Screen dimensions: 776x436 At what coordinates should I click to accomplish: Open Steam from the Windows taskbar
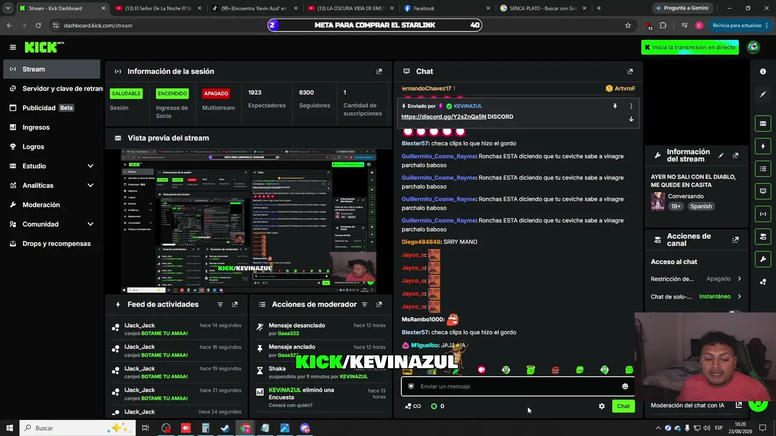[225, 428]
